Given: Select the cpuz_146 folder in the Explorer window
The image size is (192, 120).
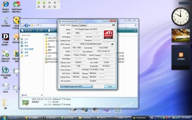Looking at the screenshot, I should coord(51,38).
